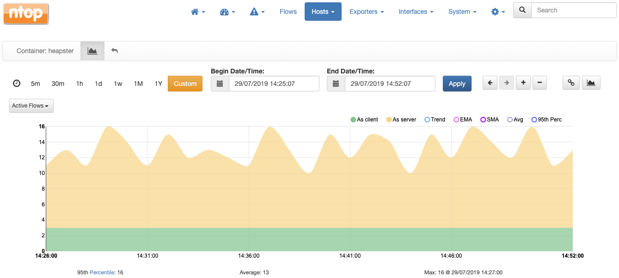Move time window forward with right arrow
Image resolution: width=619 pixels, height=278 pixels.
click(x=507, y=83)
